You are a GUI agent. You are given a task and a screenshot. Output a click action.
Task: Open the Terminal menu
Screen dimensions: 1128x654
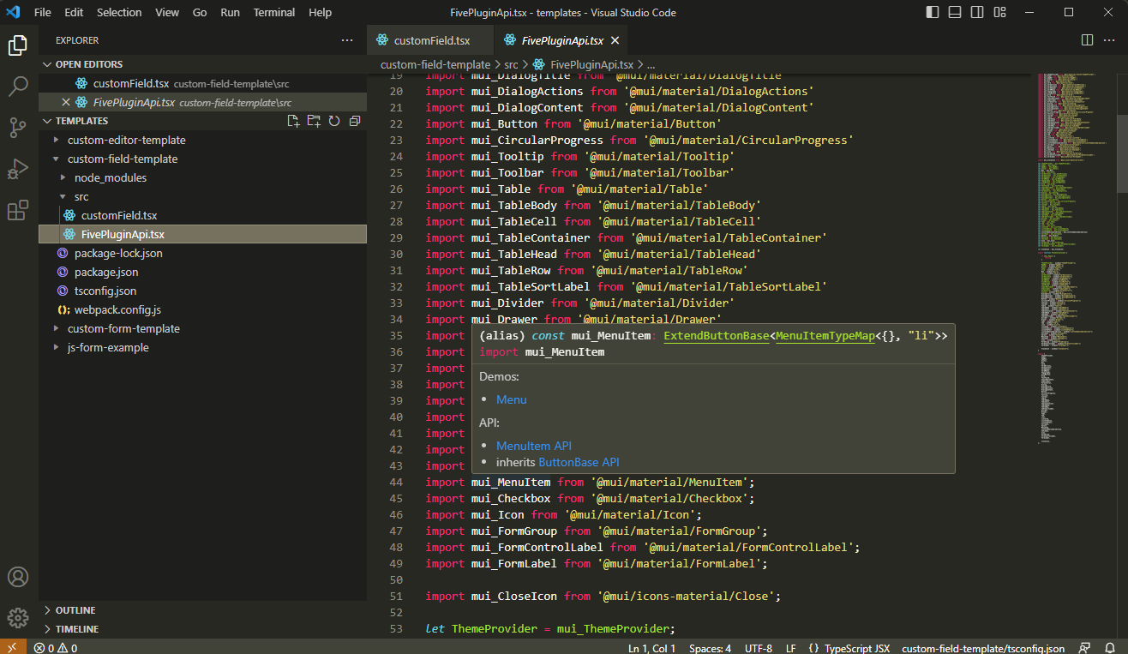click(274, 13)
